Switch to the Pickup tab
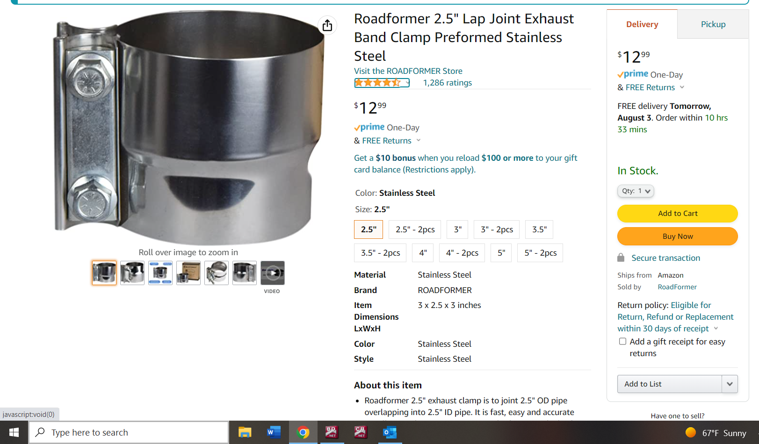 713,24
